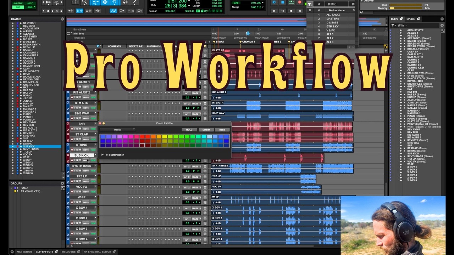Select the Selector tool
This screenshot has height=255, width=454.
click(x=105, y=2)
